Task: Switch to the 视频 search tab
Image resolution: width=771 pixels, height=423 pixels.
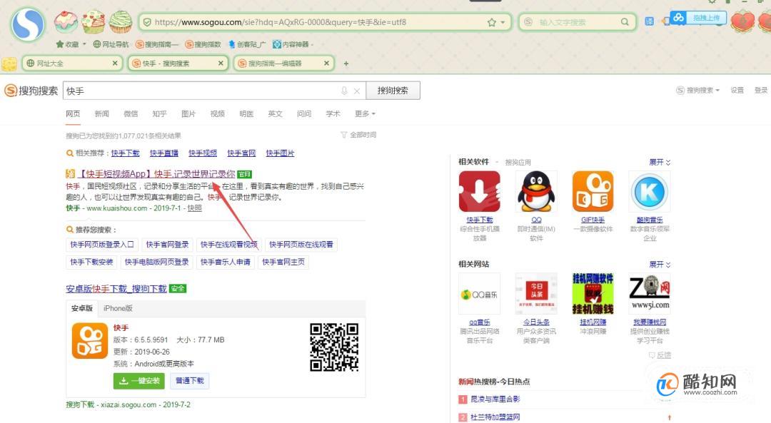Action: click(217, 114)
